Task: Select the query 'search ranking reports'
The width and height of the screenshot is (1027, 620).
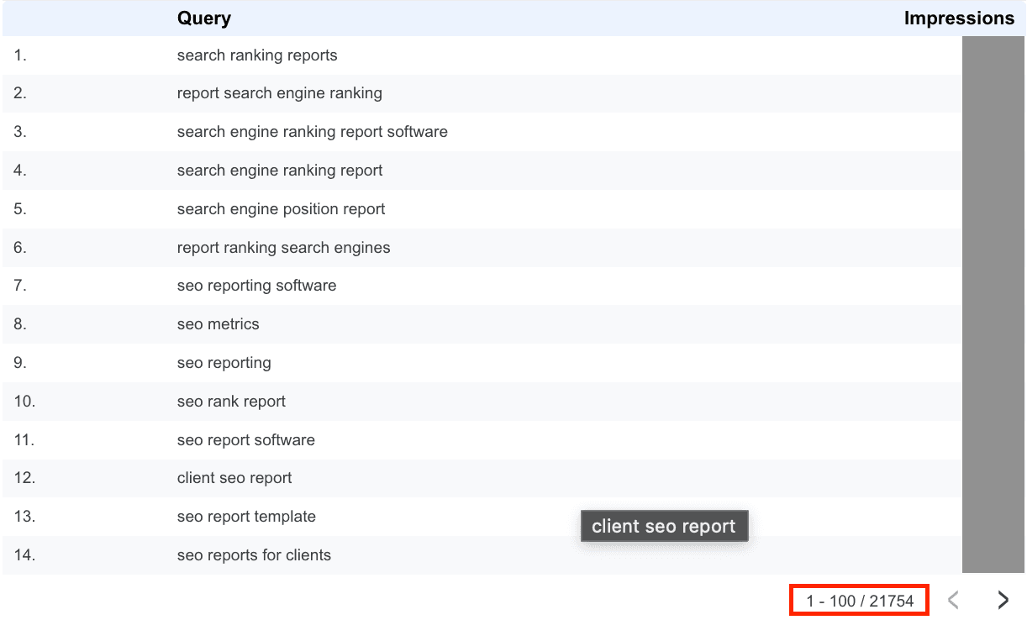Action: click(257, 55)
